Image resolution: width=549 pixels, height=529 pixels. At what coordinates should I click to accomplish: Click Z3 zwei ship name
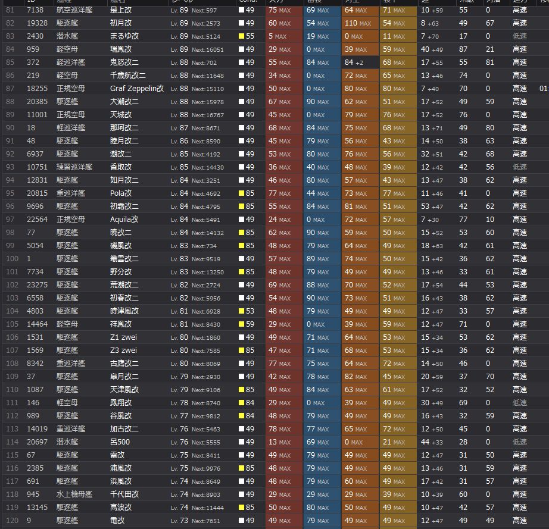click(123, 350)
